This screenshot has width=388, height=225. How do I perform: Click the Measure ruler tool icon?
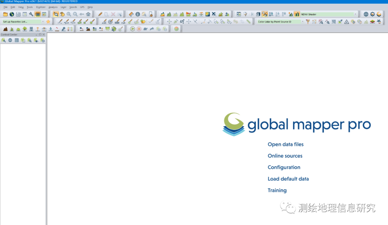tap(131, 14)
